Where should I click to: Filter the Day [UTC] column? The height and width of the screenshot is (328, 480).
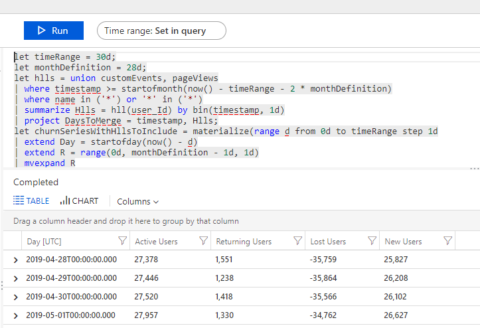tap(122, 241)
